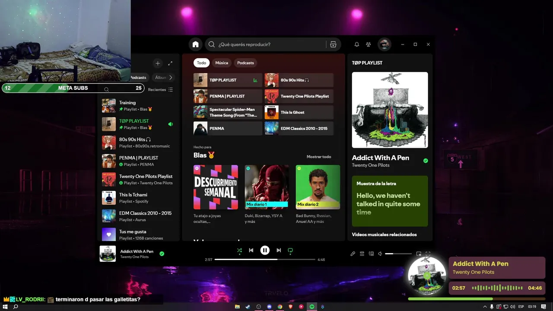This screenshot has height=311, width=553.
Task: Toggle the saved checkmark in right panel
Action: tap(426, 161)
